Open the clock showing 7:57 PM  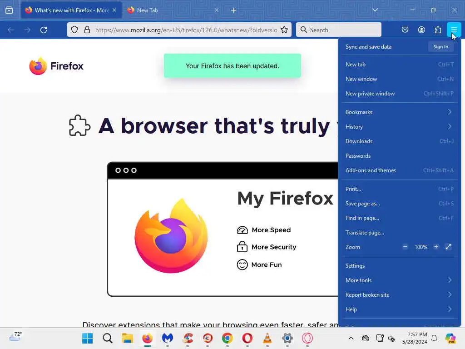(415, 338)
